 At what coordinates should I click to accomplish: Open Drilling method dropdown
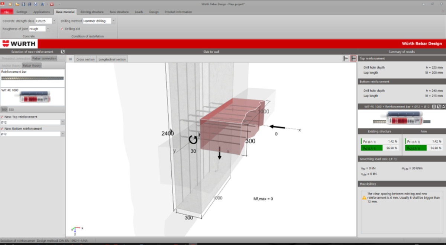[x=113, y=21]
